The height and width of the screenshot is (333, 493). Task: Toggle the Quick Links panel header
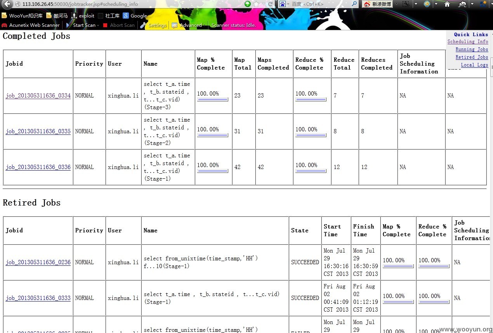click(x=471, y=34)
